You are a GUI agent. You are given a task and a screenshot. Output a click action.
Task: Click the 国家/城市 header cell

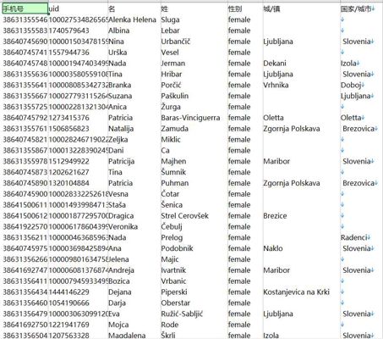359,8
